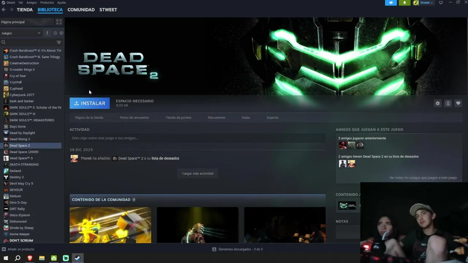Click the sort ascending arrow icon
Screen dimensions: 468x263
(x=47, y=33)
